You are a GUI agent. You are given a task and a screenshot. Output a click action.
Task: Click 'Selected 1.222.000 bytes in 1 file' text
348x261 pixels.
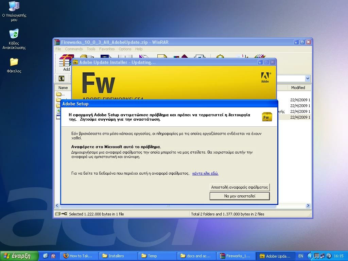coord(96,214)
